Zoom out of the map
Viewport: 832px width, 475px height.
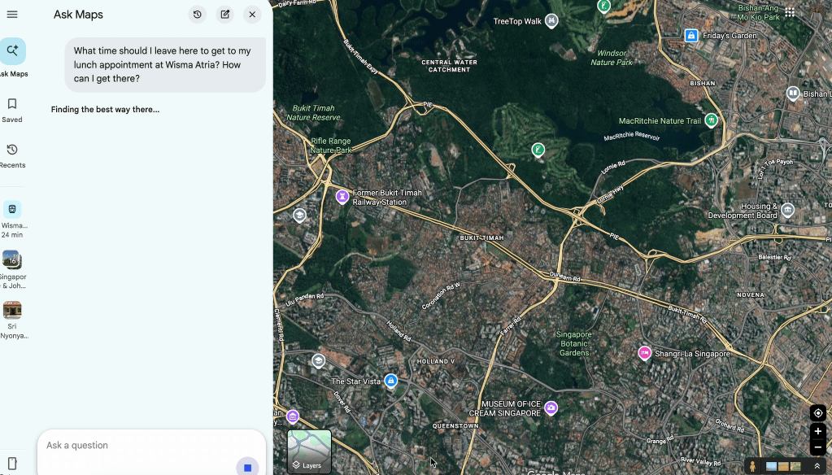point(817,447)
